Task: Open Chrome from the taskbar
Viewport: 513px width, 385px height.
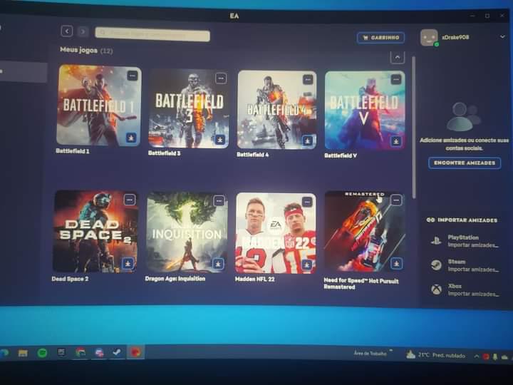Action: coord(81,352)
